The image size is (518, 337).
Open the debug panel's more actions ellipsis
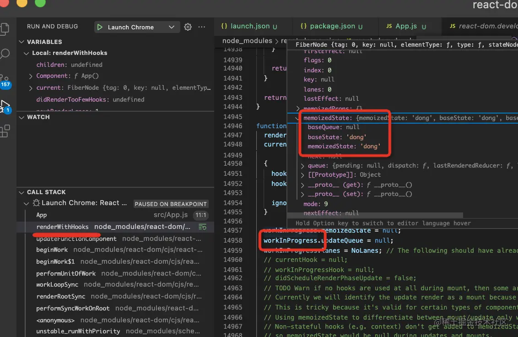pyautogui.click(x=201, y=27)
